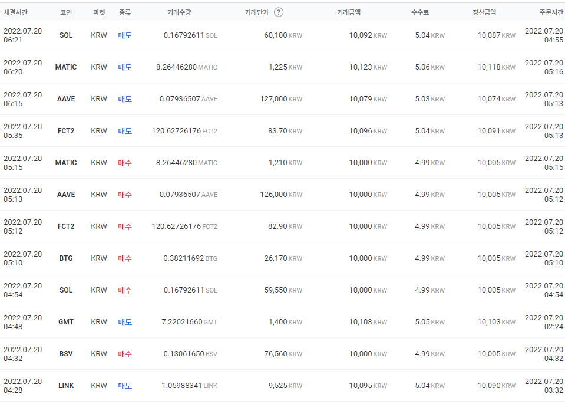This screenshot has height=404, width=565.
Task: Click trade amount 10,092 KRW
Action: click(368, 35)
